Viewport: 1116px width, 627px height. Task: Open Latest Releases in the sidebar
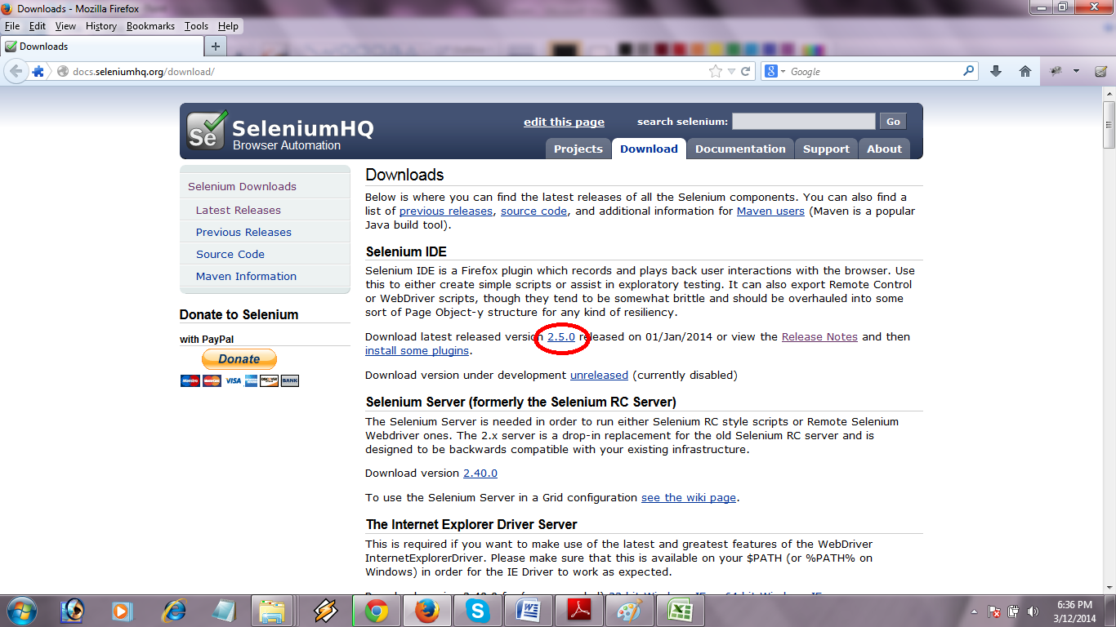(238, 210)
